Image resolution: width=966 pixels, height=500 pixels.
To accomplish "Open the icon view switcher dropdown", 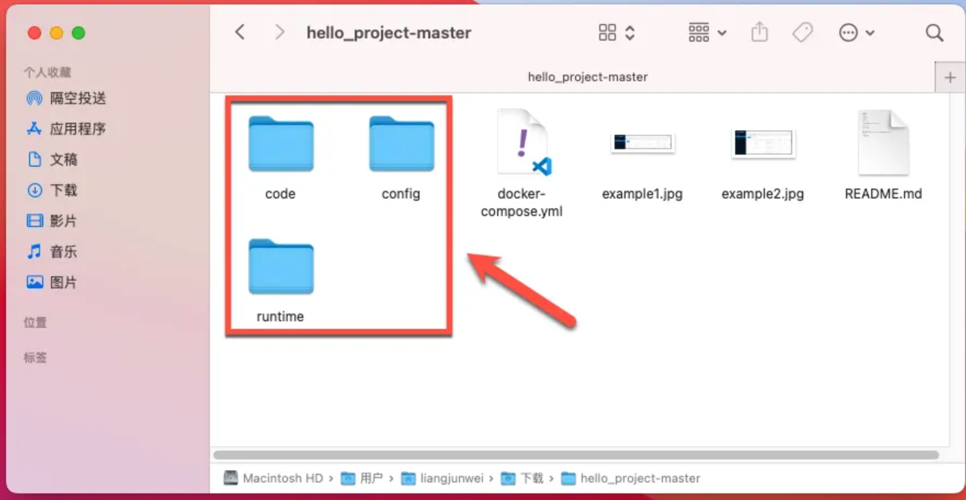I will tap(617, 33).
